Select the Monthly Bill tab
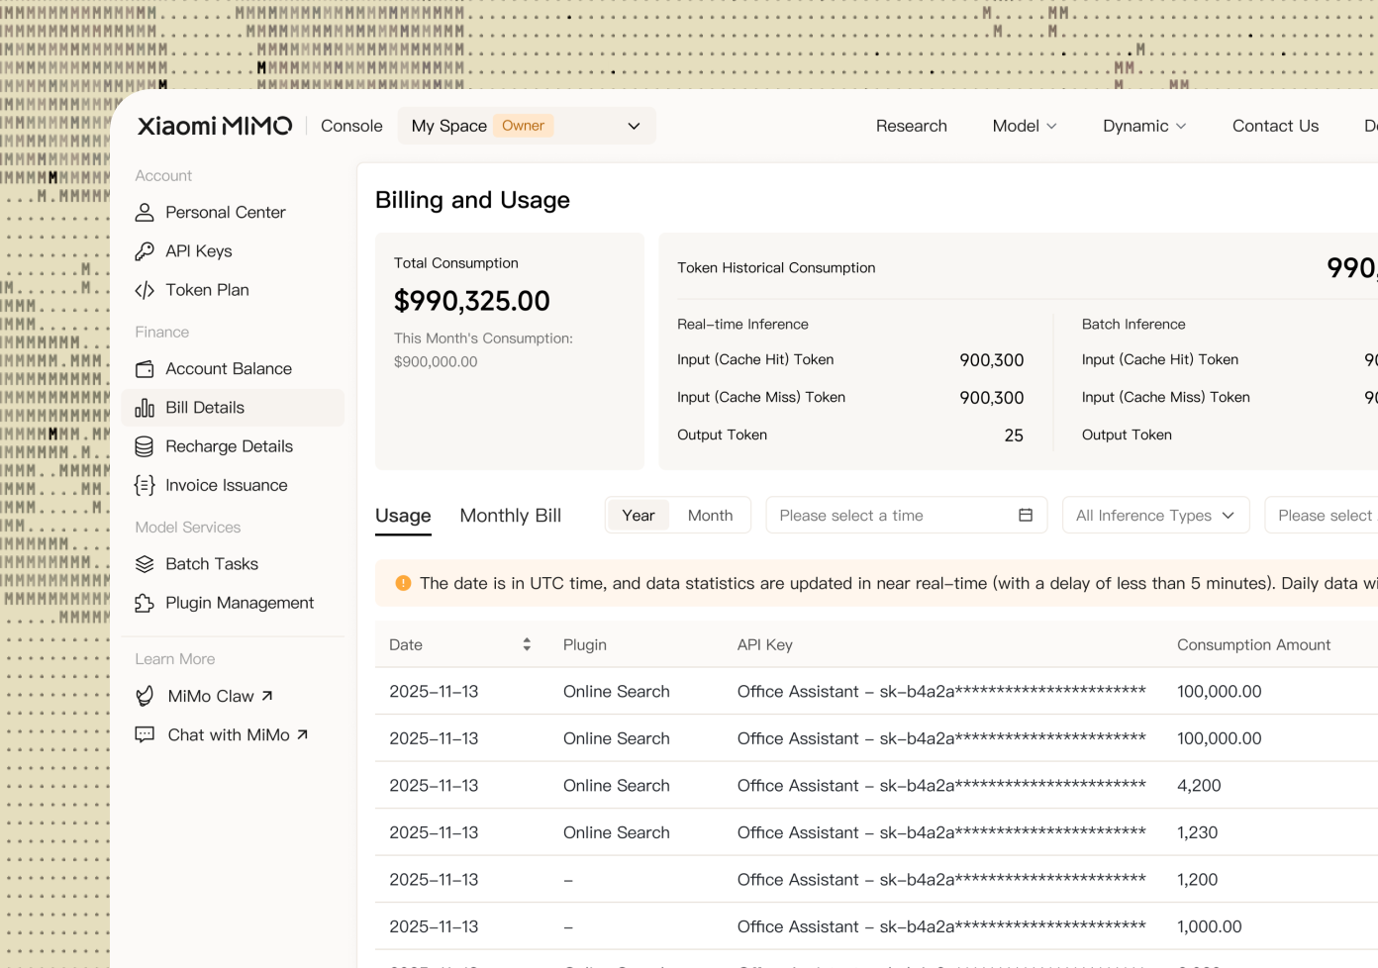Image resolution: width=1378 pixels, height=968 pixels. [511, 516]
